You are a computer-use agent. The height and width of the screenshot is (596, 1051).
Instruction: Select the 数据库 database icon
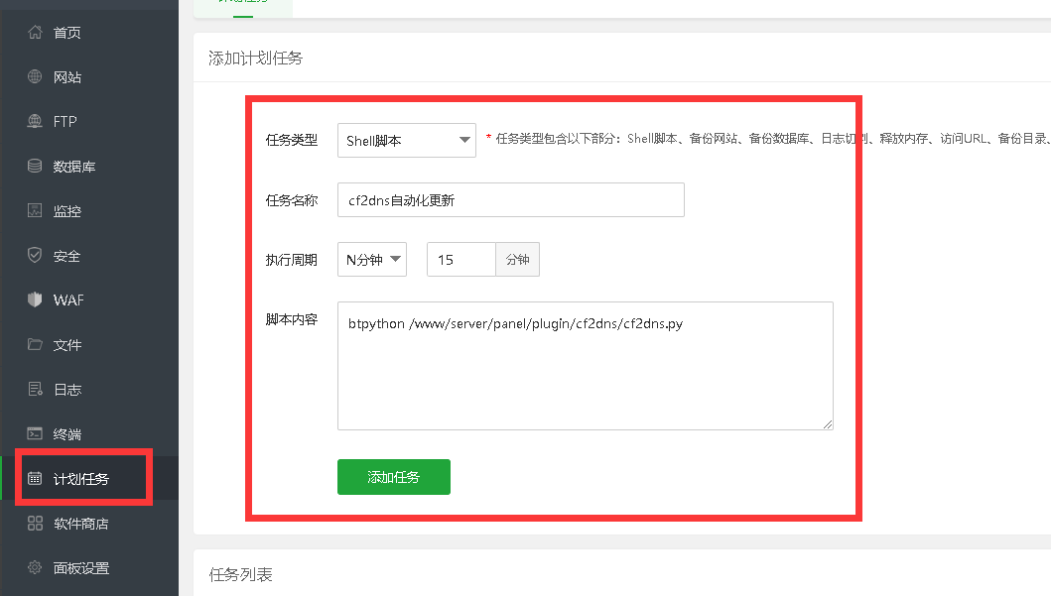point(35,167)
